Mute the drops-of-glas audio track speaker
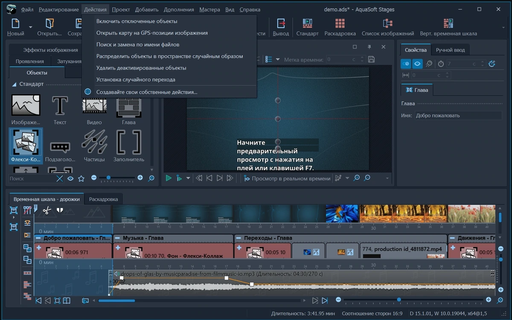Image resolution: width=512 pixels, height=320 pixels. pos(116,273)
